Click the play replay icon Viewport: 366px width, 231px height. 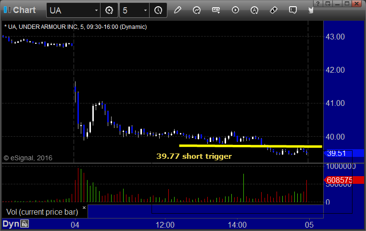235,10
